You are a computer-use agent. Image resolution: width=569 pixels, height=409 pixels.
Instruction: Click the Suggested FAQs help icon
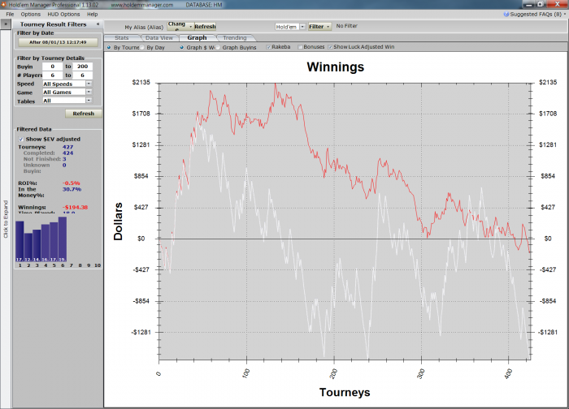(x=506, y=14)
